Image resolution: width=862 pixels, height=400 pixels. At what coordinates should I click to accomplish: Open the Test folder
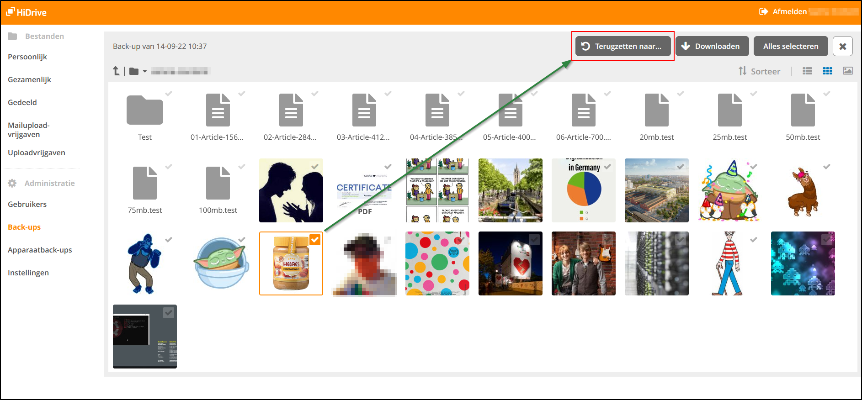145,110
